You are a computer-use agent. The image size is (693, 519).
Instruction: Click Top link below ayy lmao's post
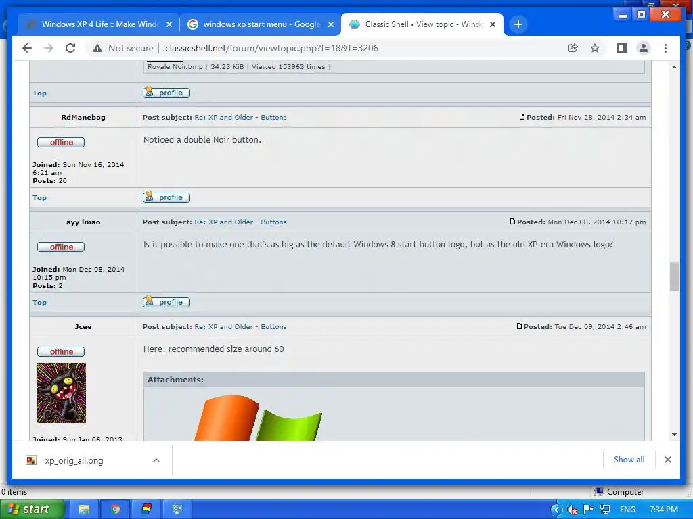[39, 302]
